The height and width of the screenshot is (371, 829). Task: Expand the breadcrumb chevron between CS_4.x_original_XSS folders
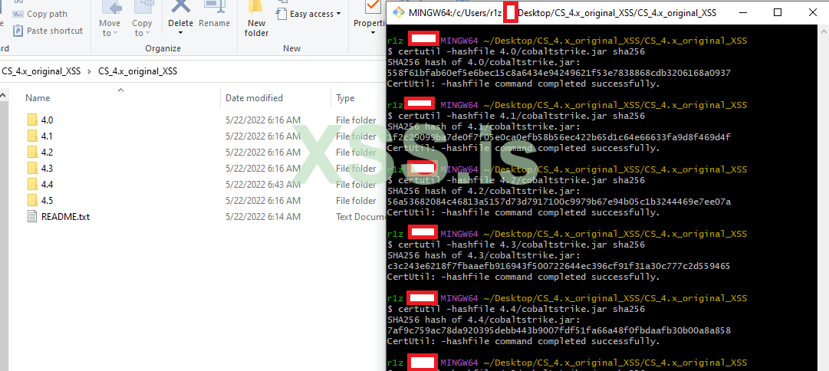coord(90,71)
